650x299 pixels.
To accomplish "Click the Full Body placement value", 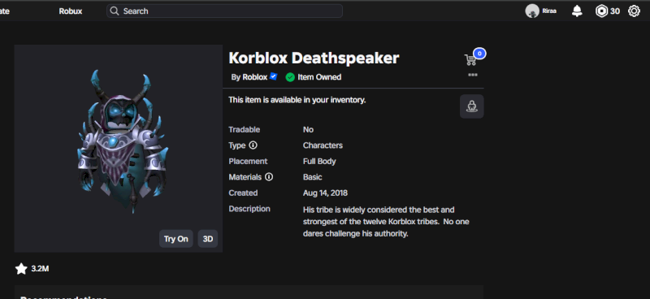I will tap(319, 162).
